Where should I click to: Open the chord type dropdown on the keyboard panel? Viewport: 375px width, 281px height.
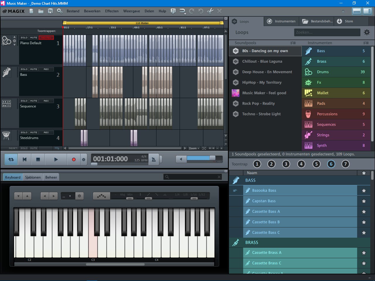pos(68,196)
